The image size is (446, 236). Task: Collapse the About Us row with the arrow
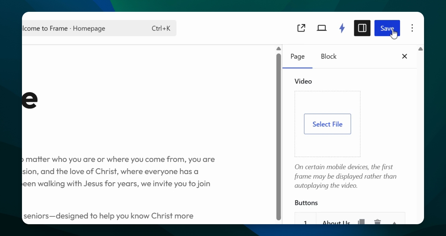(x=395, y=223)
